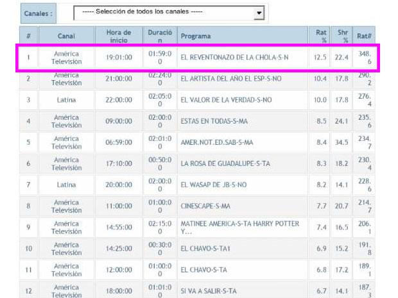Click the 'Rat %' column header
The width and height of the screenshot is (398, 298).
coord(320,36)
